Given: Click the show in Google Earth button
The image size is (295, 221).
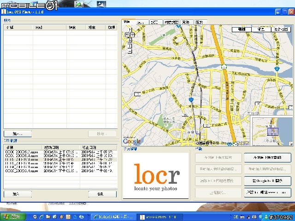Looking at the screenshot, I should point(267,181).
